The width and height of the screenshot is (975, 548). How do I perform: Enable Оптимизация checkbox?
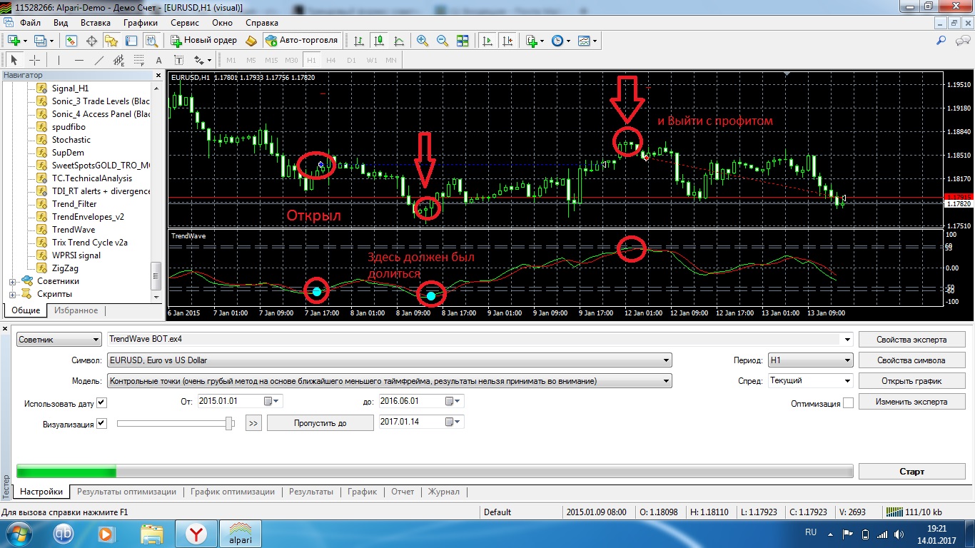[x=848, y=403]
